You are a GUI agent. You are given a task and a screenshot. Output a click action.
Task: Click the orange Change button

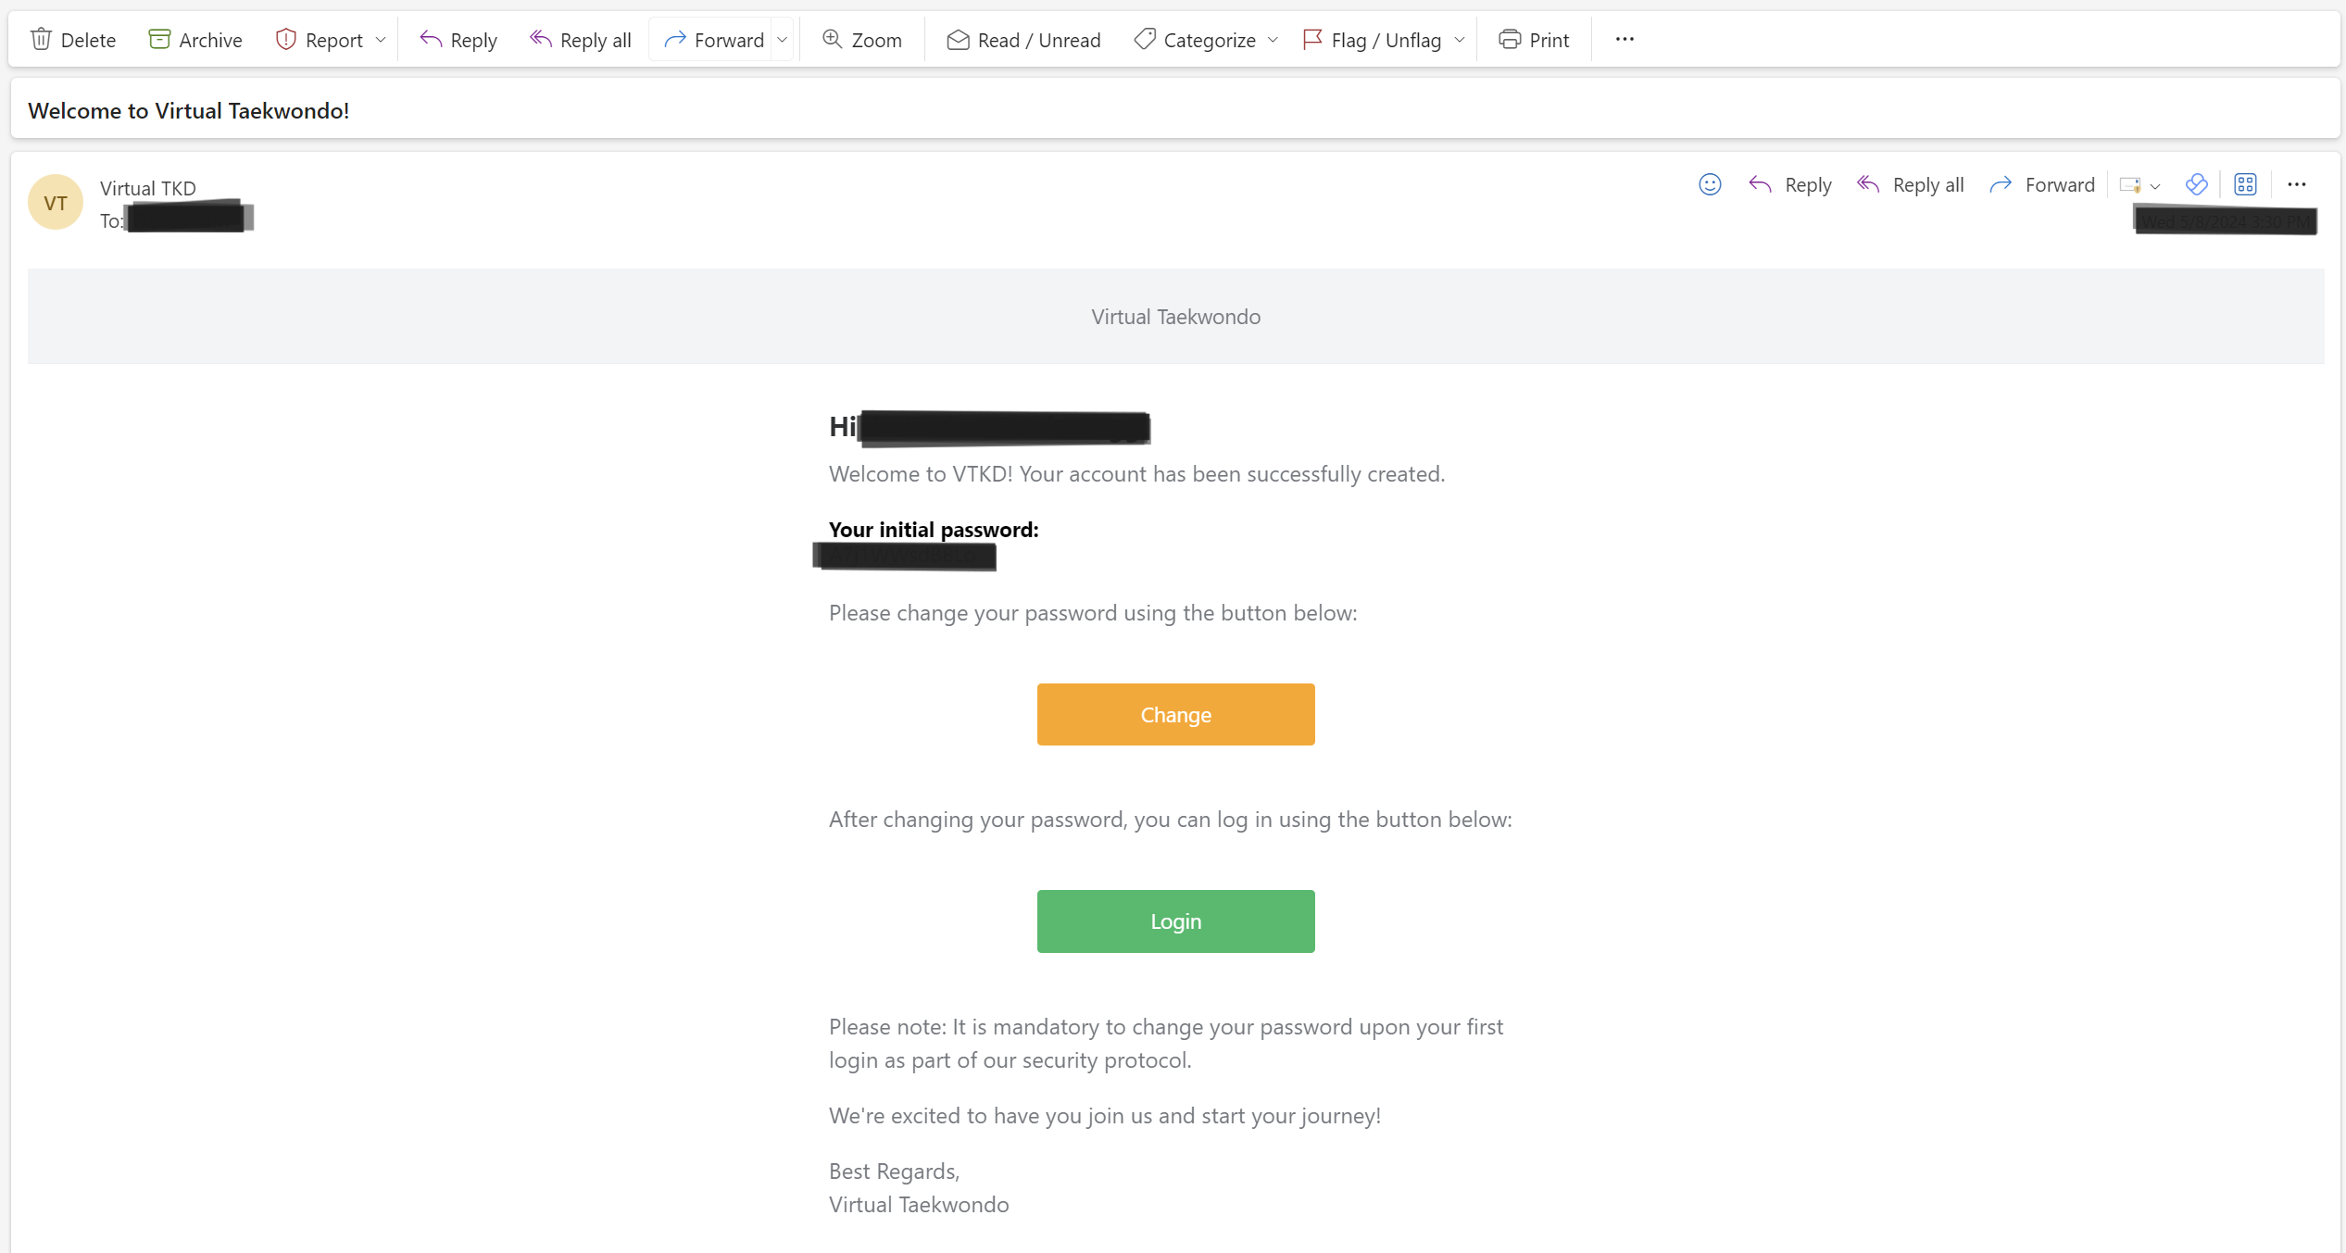(1175, 714)
